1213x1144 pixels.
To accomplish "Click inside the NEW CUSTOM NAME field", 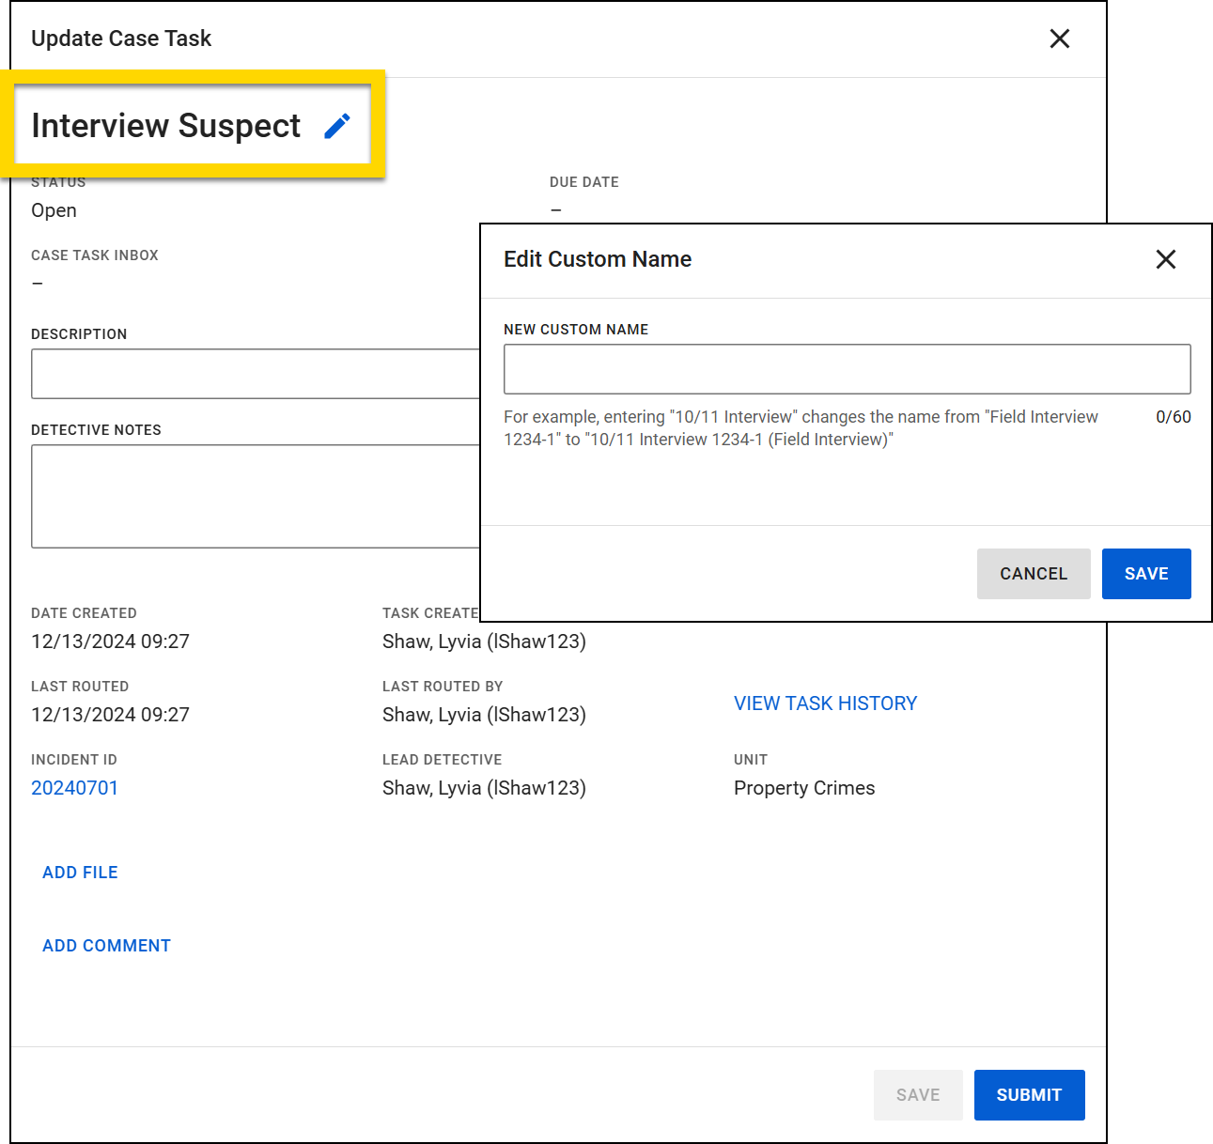I will (846, 368).
